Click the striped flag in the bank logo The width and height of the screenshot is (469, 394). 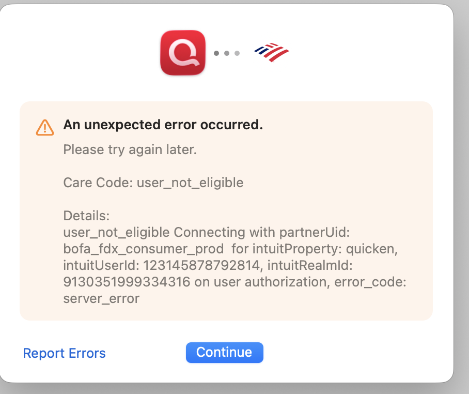coord(271,51)
